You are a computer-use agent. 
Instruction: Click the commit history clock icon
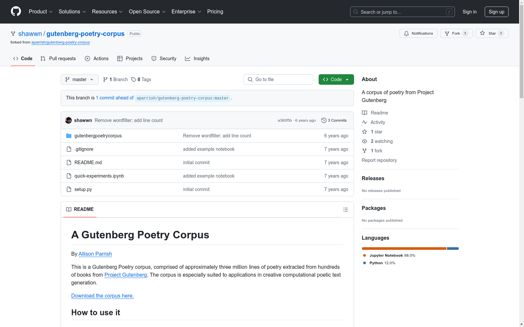pyautogui.click(x=324, y=120)
